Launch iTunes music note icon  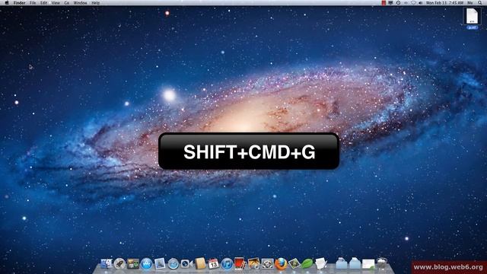tap(227, 264)
